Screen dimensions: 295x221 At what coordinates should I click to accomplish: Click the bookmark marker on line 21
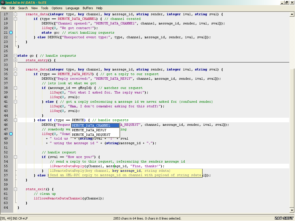pos(11,33)
